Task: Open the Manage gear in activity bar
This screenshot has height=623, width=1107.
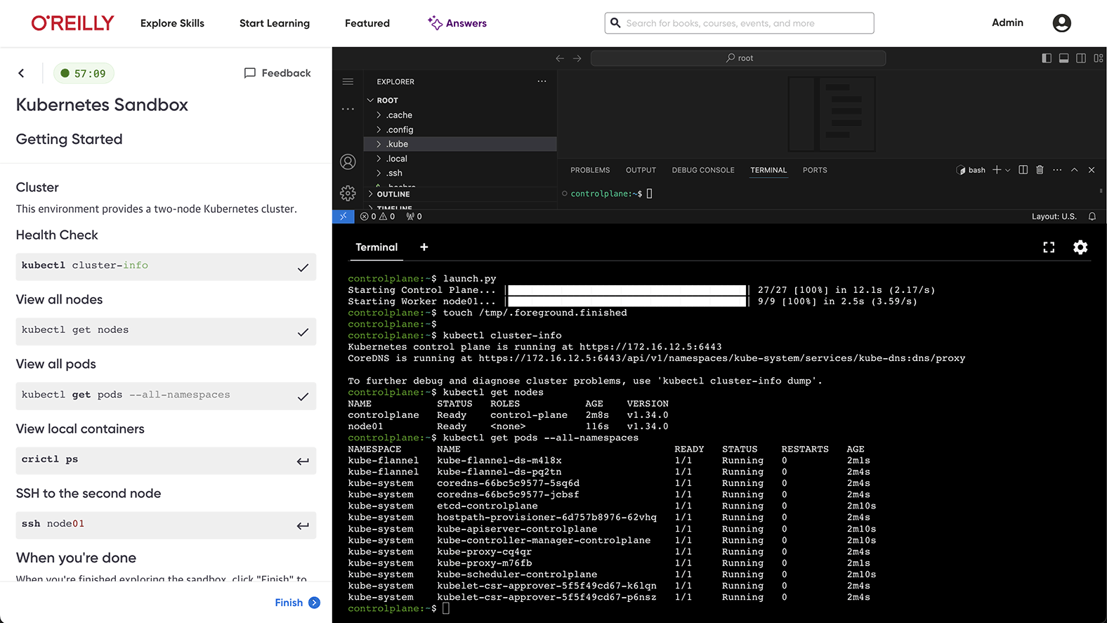Action: pos(348,193)
